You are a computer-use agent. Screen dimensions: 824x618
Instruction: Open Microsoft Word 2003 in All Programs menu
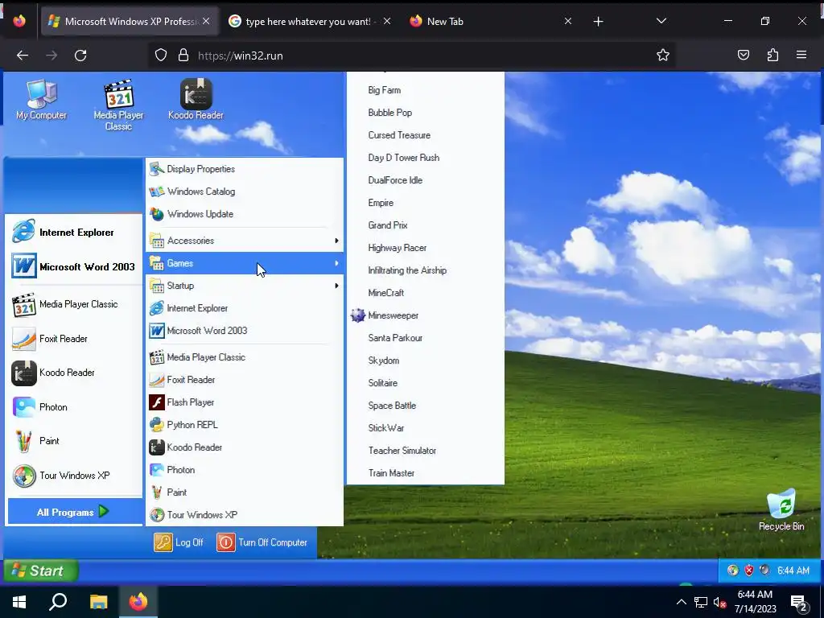(245, 331)
